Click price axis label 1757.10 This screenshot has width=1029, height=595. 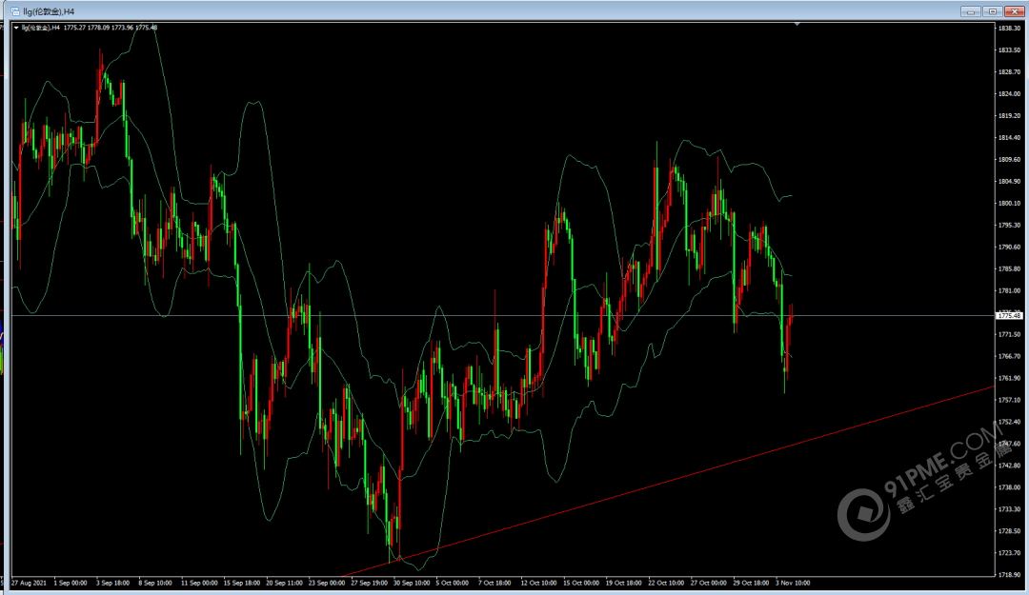tap(1009, 400)
